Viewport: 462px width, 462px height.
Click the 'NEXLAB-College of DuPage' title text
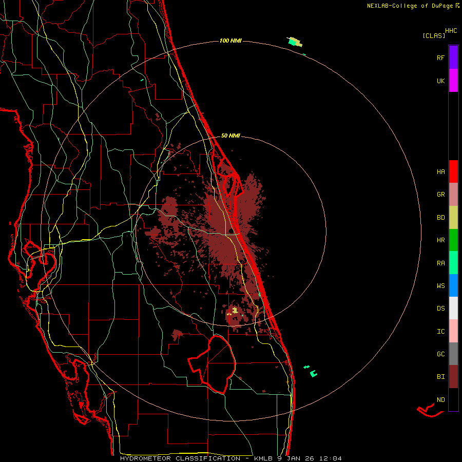[410, 6]
